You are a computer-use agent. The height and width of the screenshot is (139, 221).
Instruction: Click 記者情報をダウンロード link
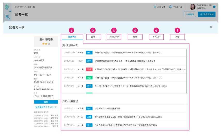[46, 107]
